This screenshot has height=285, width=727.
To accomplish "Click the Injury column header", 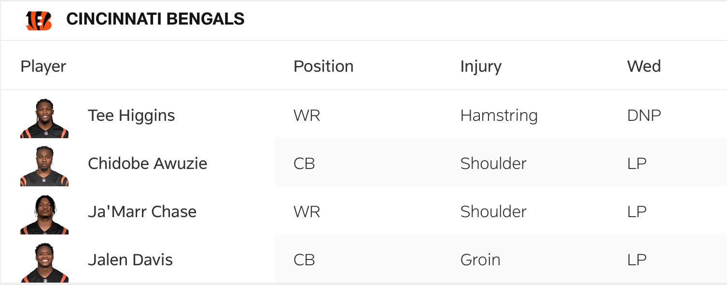I will (x=481, y=66).
